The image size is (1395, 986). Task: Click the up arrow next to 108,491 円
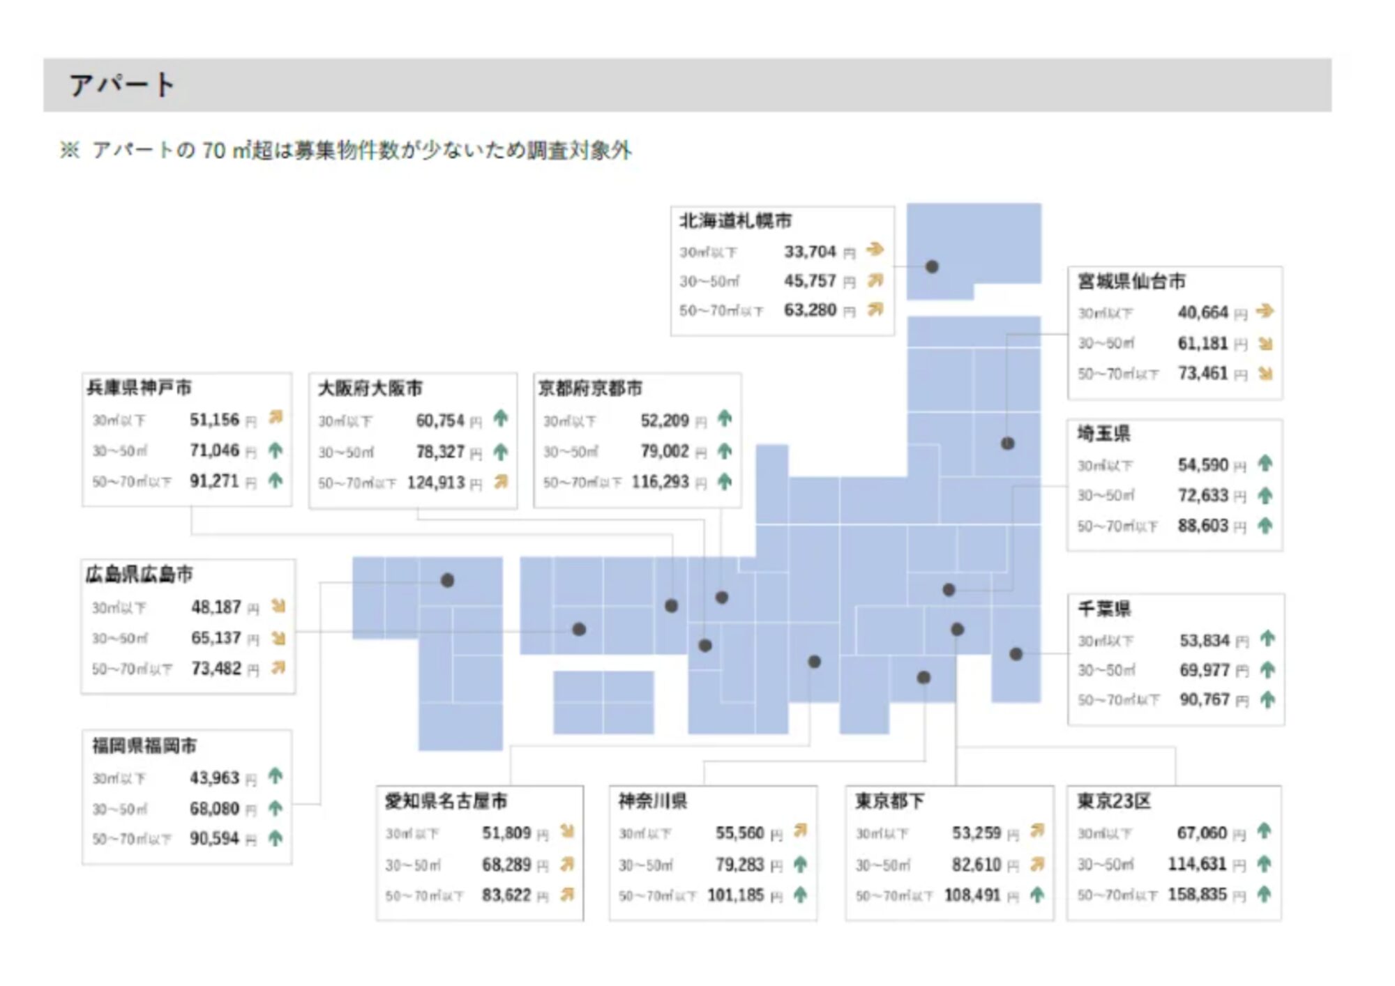click(1037, 894)
